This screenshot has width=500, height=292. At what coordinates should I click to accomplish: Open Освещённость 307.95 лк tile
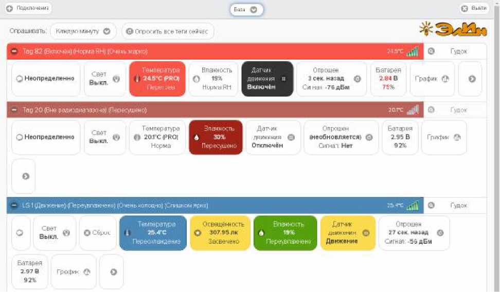(220, 233)
